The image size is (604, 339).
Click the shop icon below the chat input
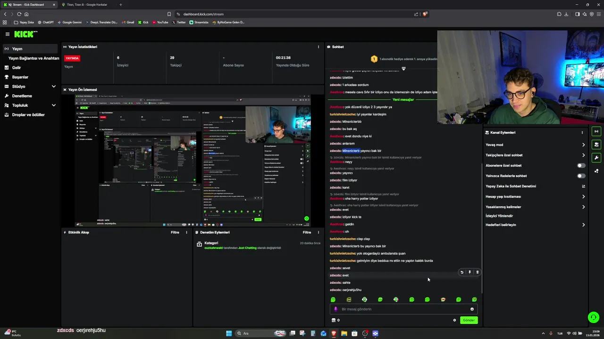pos(334,320)
